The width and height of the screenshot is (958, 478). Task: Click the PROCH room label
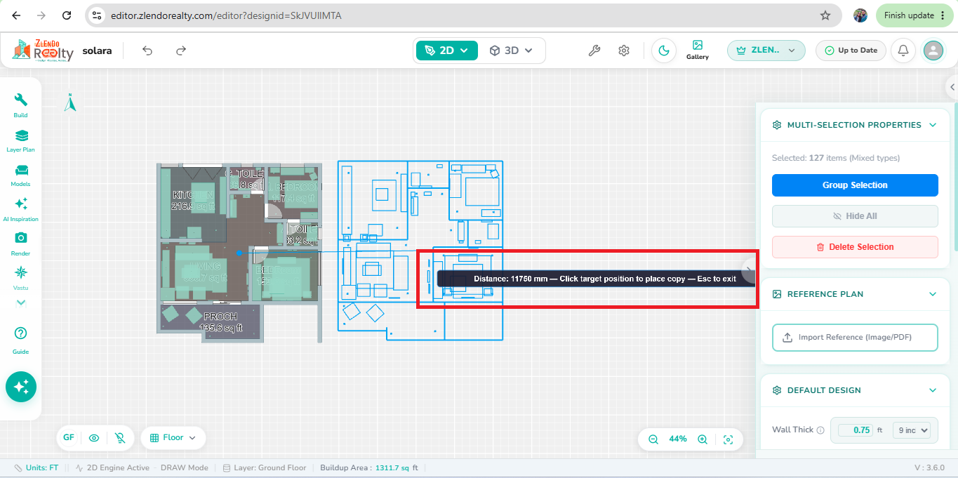click(220, 317)
